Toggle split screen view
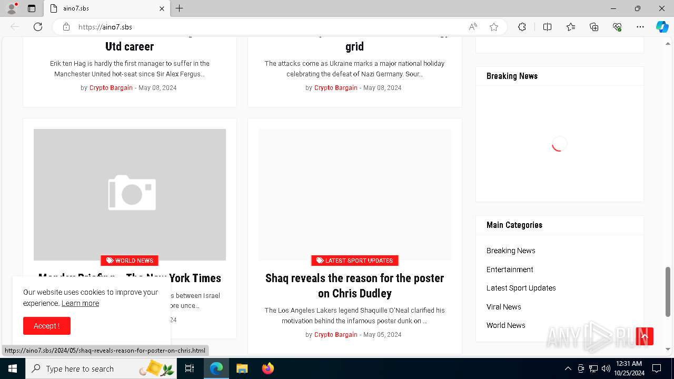Screen dimensions: 674x379 (x=547, y=27)
